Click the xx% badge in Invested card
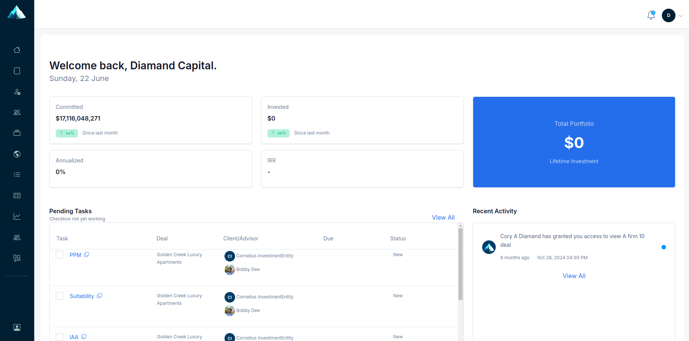The width and height of the screenshot is (689, 341). [279, 133]
